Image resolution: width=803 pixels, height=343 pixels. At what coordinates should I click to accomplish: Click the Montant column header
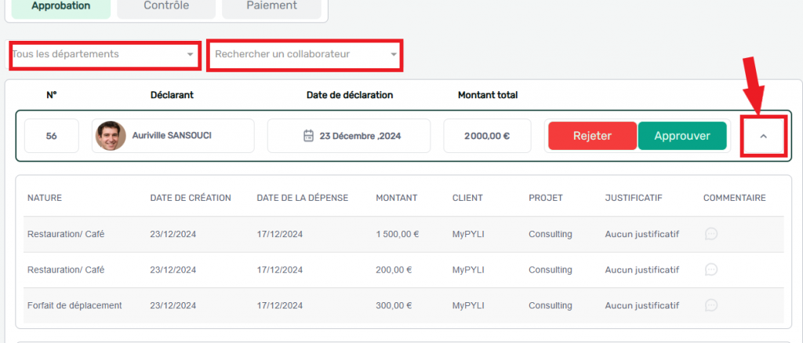pos(396,198)
